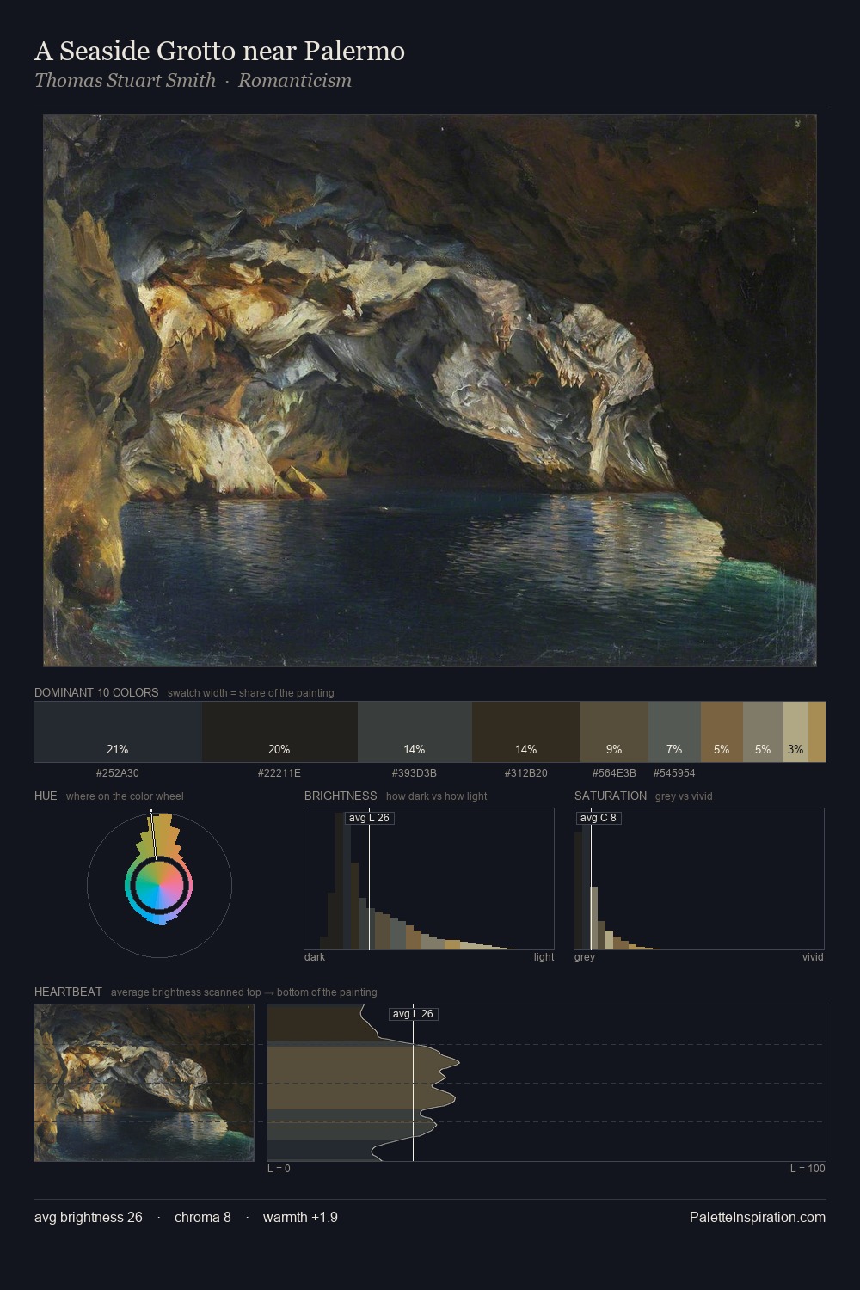Select the 7% grey swatch
The image size is (860, 1290).
point(674,732)
